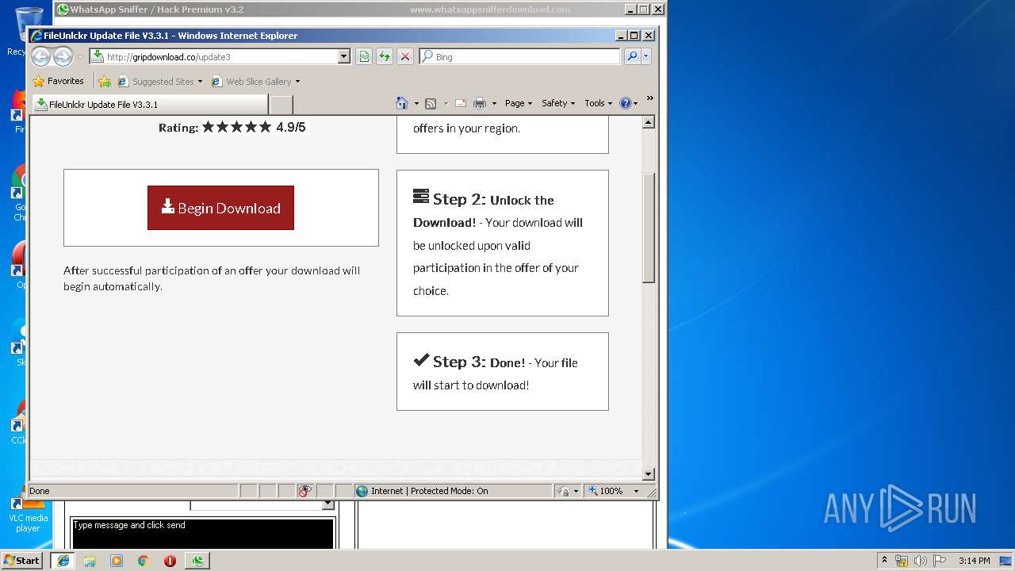Image resolution: width=1015 pixels, height=571 pixels.
Task: Click the vertical scrollbar thumb
Action: (x=649, y=228)
